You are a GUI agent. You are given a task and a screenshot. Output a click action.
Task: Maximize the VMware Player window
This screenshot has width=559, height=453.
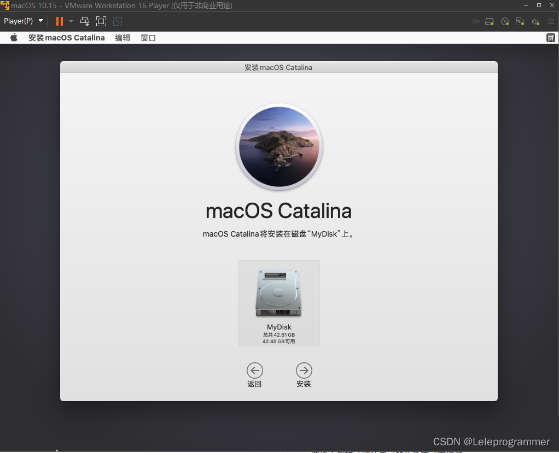coord(539,5)
